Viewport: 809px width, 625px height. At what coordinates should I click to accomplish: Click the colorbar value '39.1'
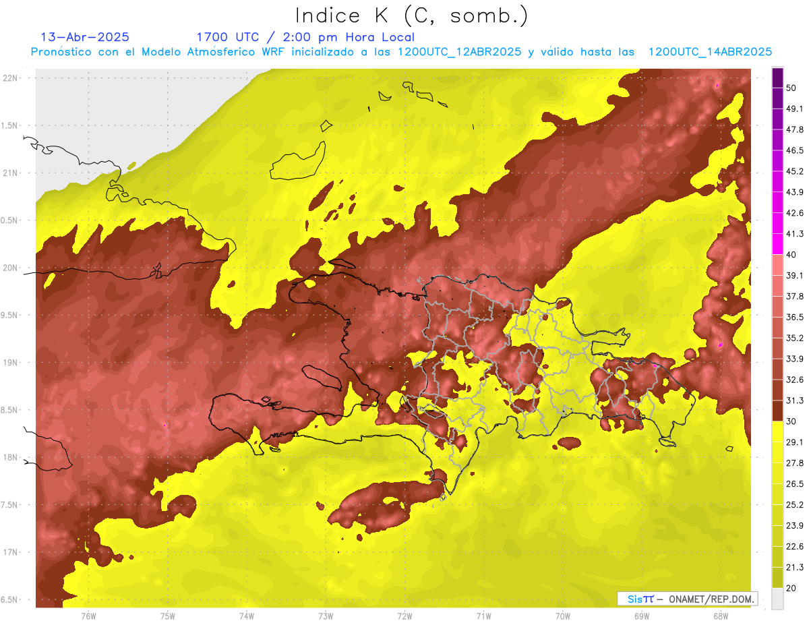point(794,275)
